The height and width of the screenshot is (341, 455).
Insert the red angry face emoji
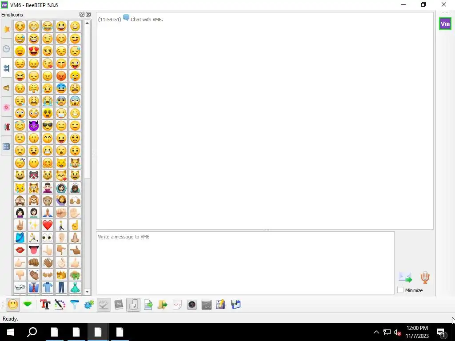click(x=61, y=76)
